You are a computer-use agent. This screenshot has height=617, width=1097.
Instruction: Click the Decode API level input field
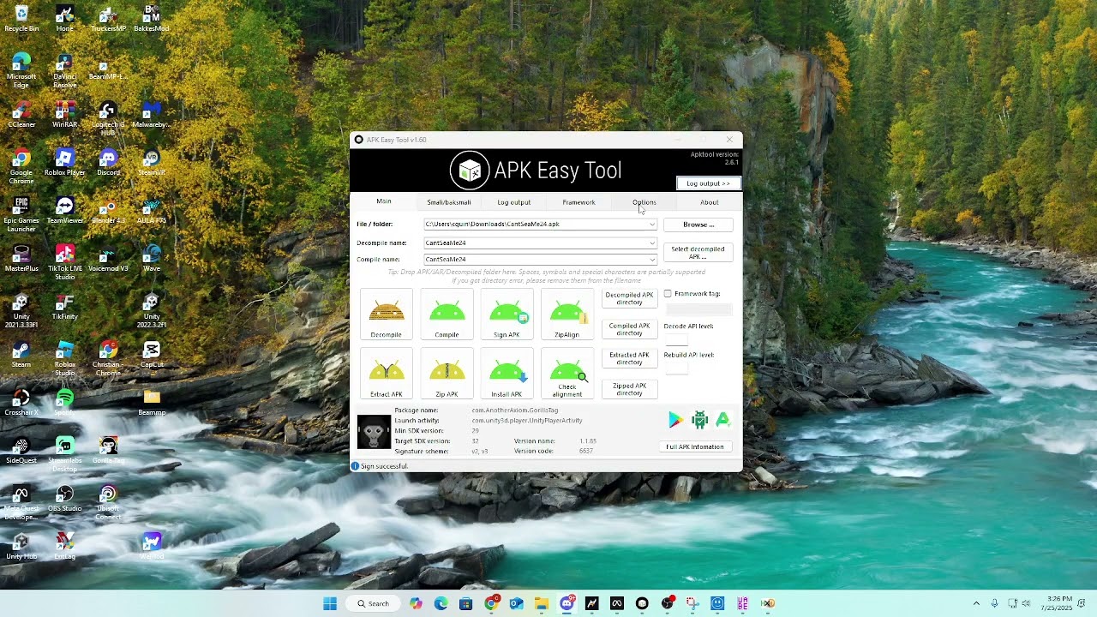point(676,338)
